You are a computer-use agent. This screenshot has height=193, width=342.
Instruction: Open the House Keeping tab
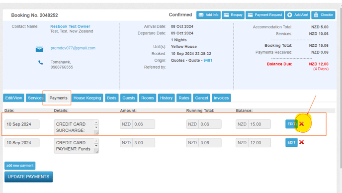pyautogui.click(x=87, y=98)
